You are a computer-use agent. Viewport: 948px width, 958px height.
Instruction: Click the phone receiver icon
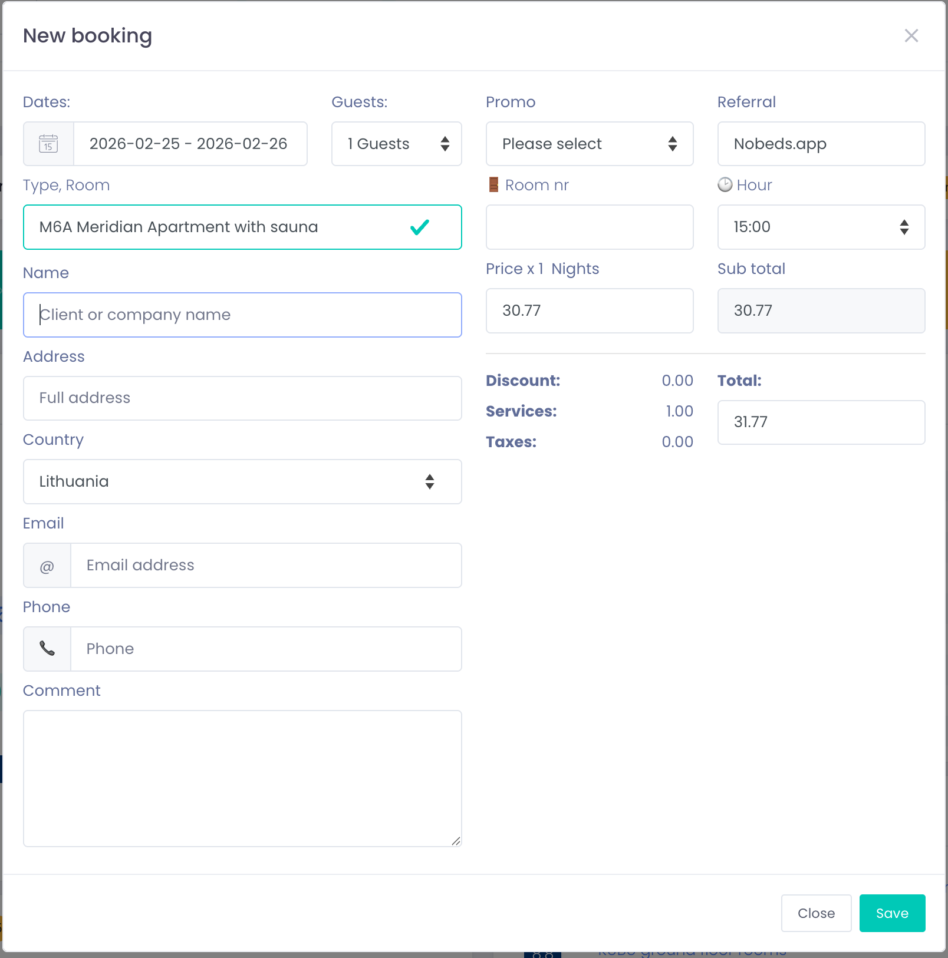[47, 649]
